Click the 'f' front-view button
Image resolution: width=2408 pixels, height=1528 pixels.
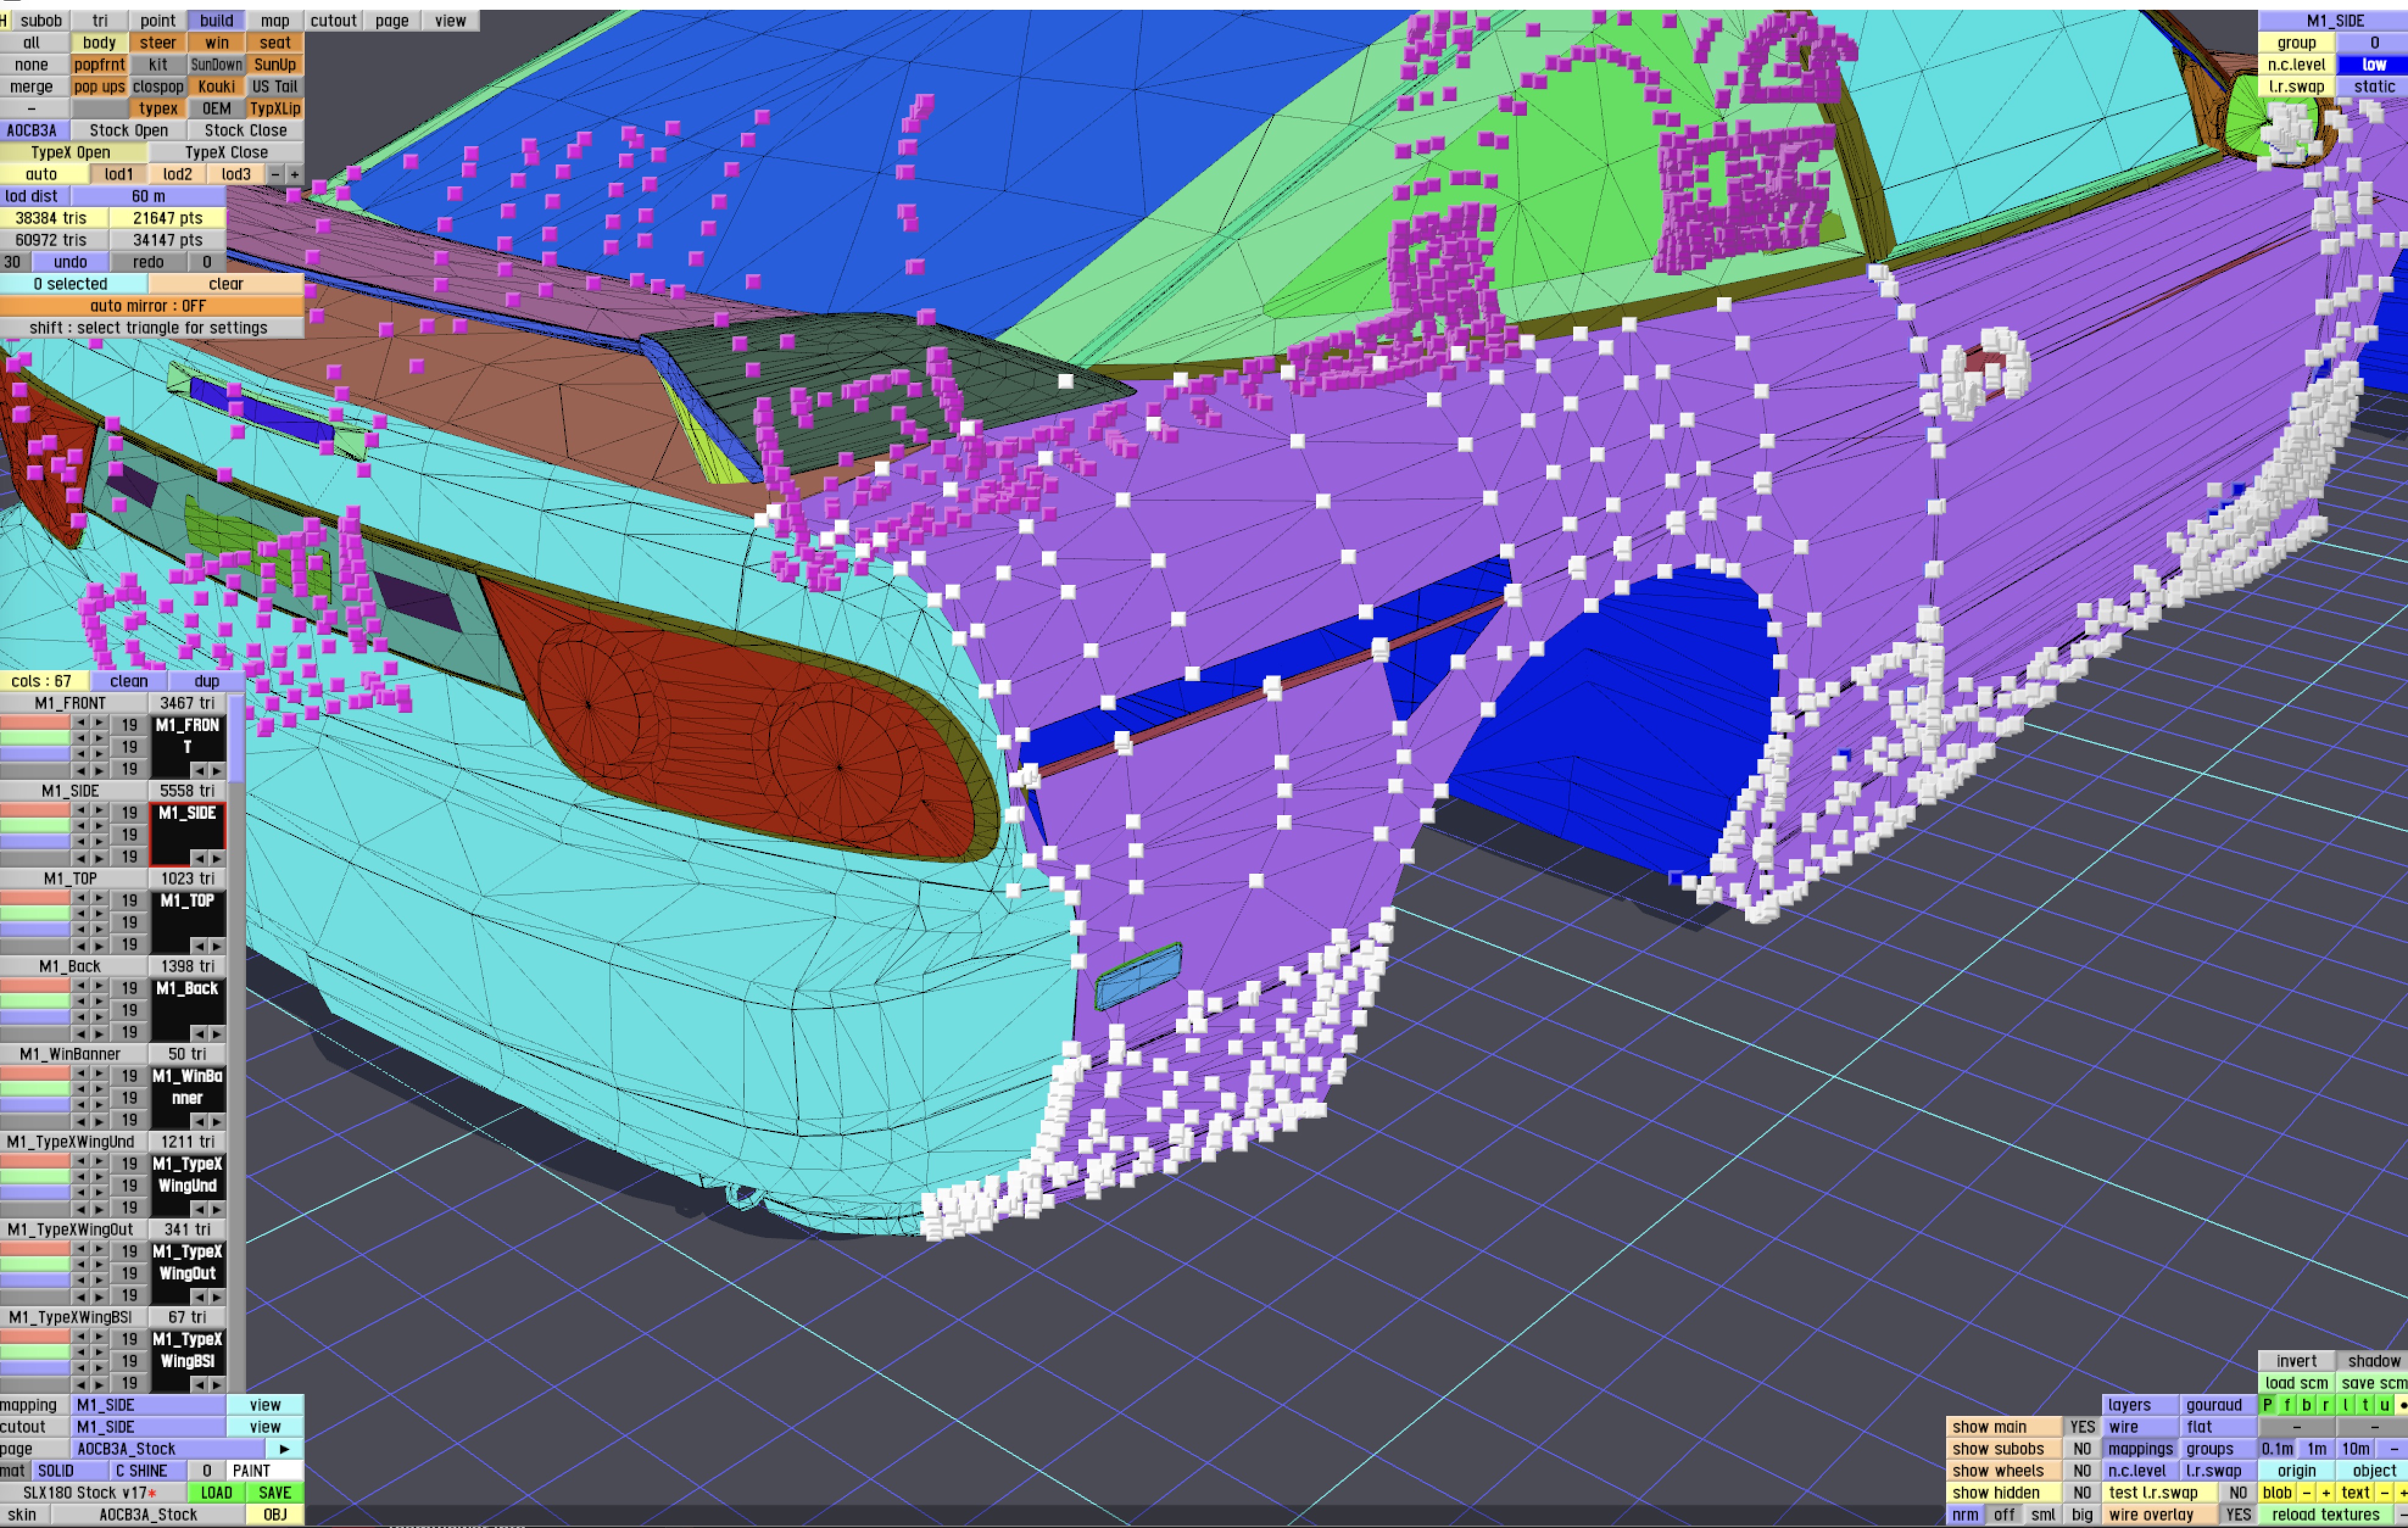pos(2287,1405)
